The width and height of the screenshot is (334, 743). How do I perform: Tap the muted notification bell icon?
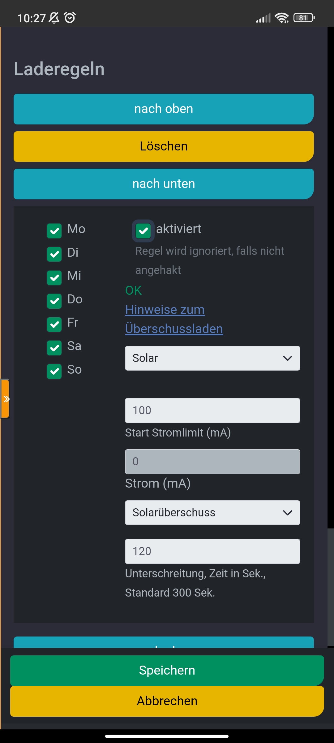coord(54,18)
